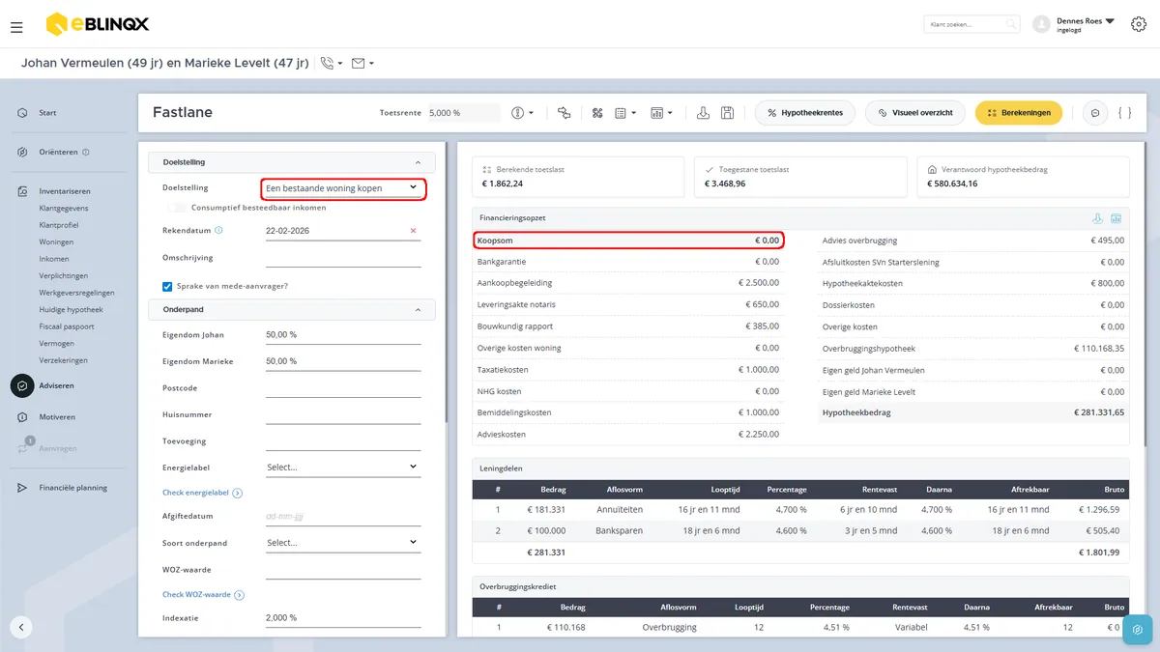Open the curly braces code view
1160x652 pixels.
tap(1124, 113)
